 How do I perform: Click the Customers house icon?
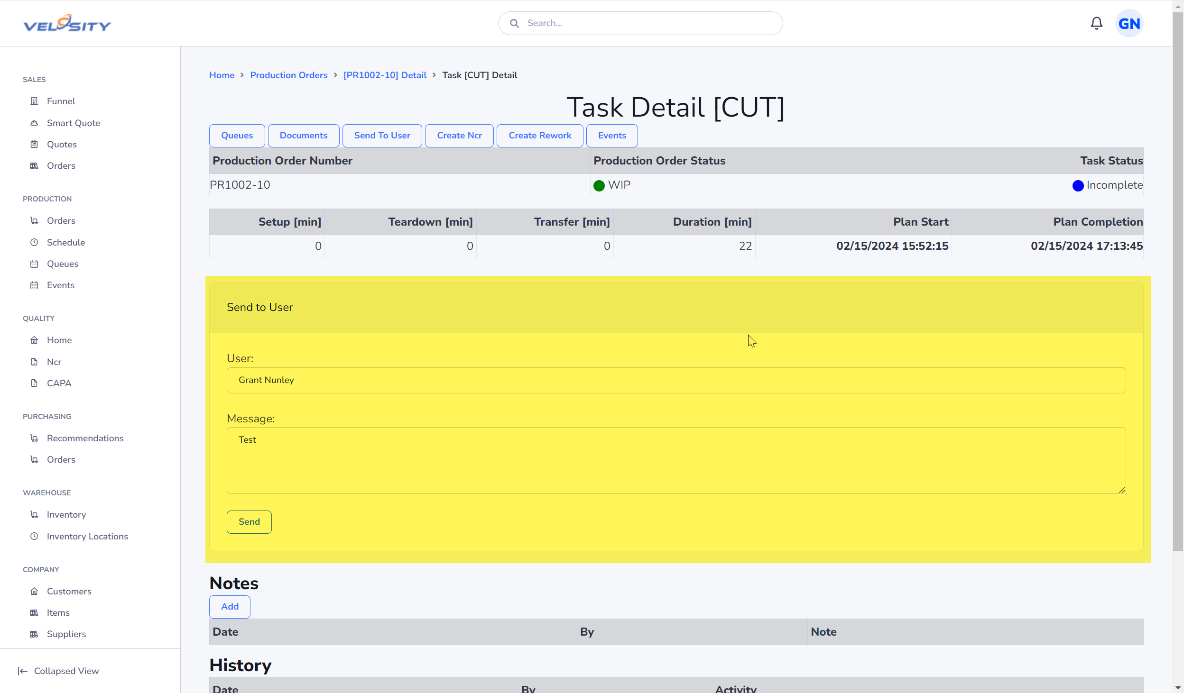34,591
